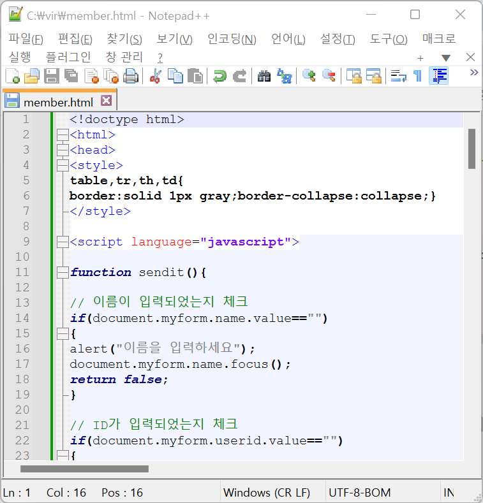Save all files with stacked disks icon
Viewport: 483px width, 503px height.
pyautogui.click(x=71, y=77)
